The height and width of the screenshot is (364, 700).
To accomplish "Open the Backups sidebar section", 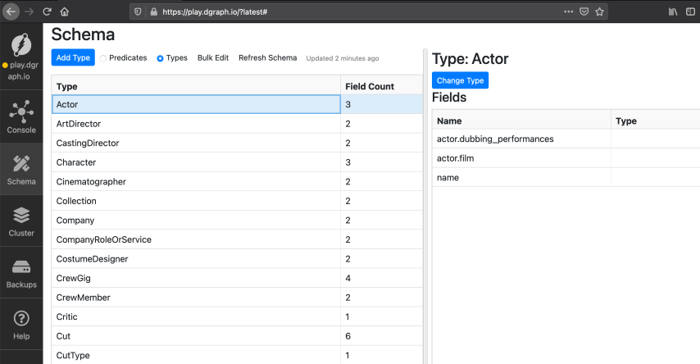I will pyautogui.click(x=21, y=271).
